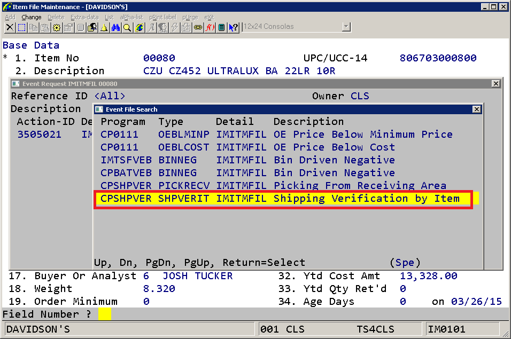Click the copy toolbar icon
Image resolution: width=511 pixels, height=339 pixels.
click(x=33, y=27)
